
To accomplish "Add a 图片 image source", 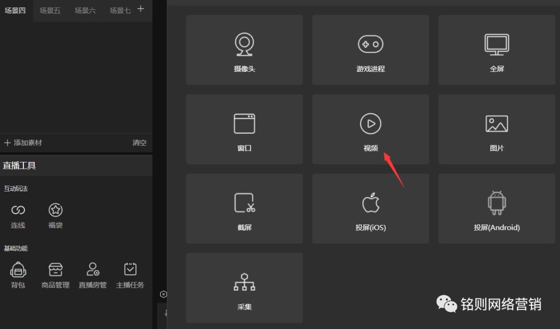I will 497,129.
